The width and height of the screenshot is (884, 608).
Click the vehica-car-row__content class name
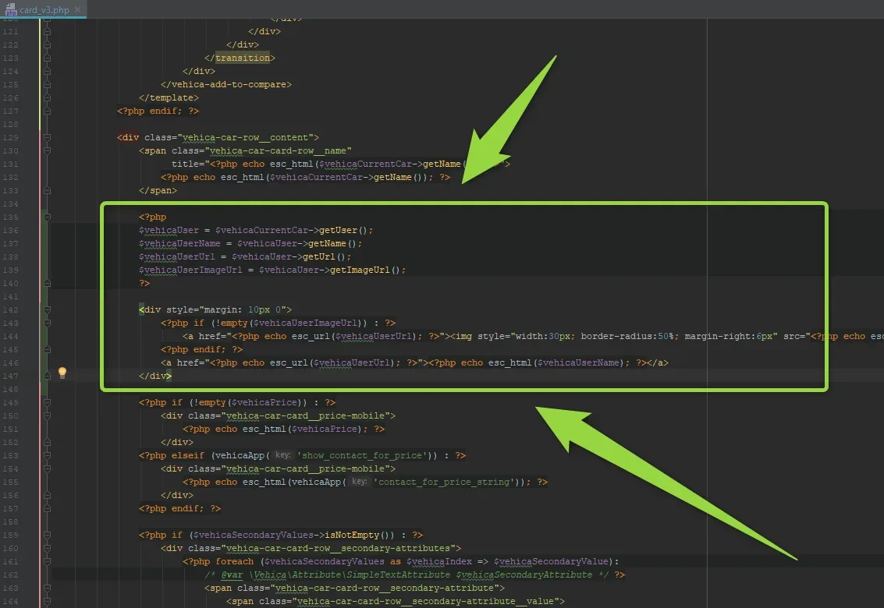pos(245,137)
